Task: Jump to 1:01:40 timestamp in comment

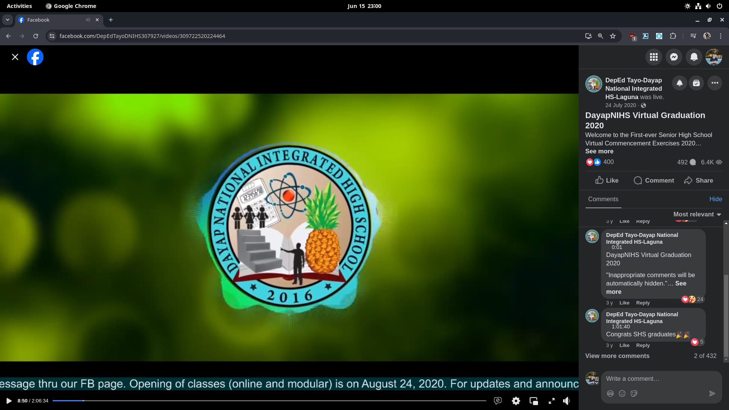Action: point(621,326)
